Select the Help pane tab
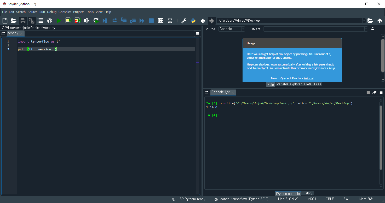Screen dimensions: 385x203 271,84
